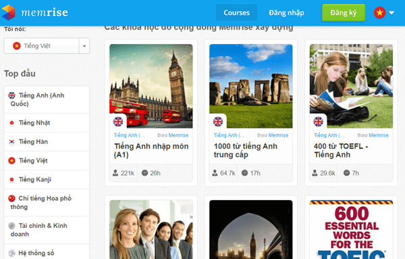Click the 221k learners count
405x259 pixels.
128,173
